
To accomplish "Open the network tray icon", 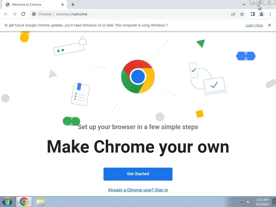I will point(242,202).
